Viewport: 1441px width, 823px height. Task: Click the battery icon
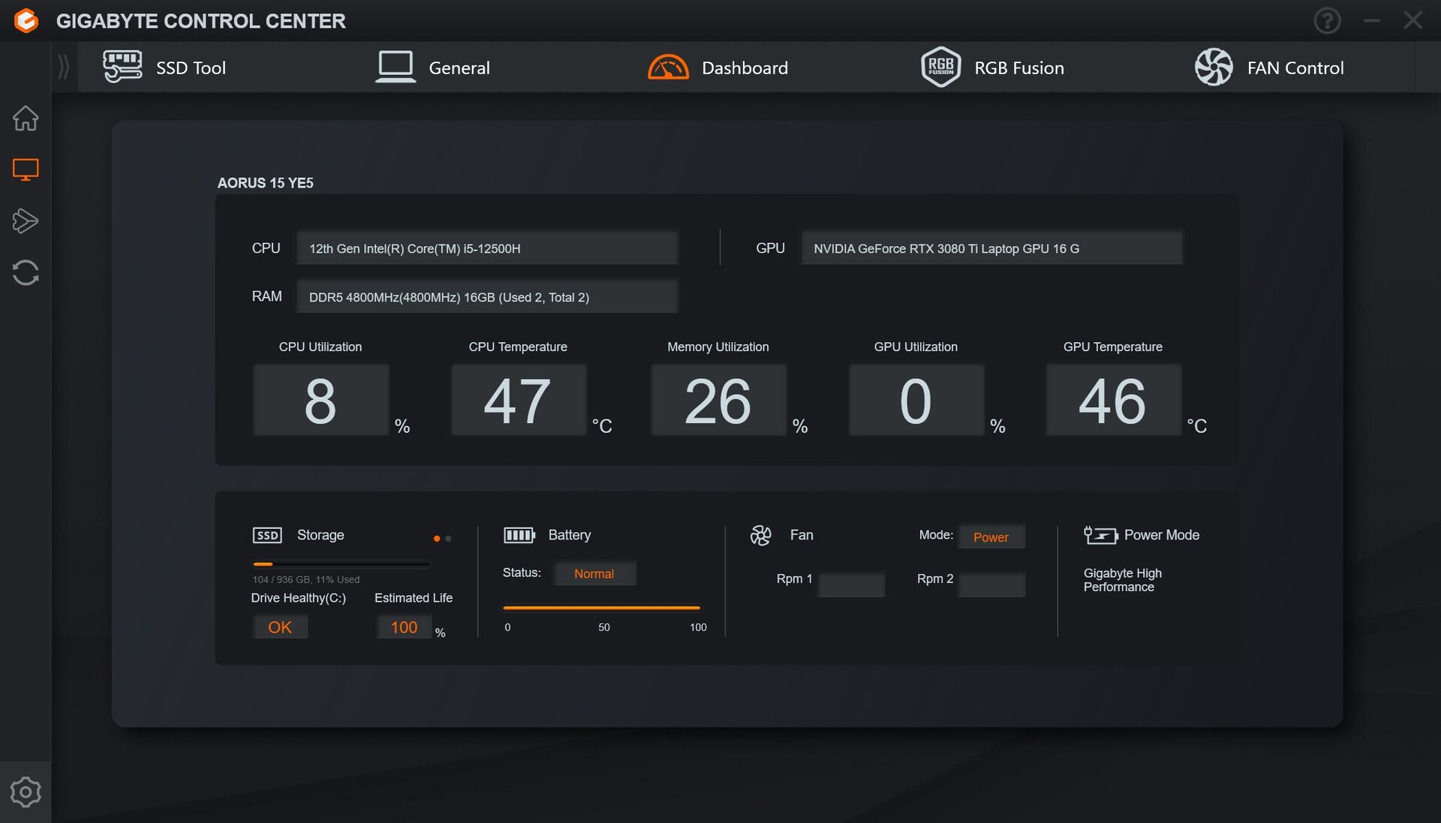click(519, 535)
